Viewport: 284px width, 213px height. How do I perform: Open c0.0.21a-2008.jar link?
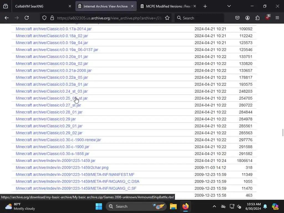pos(54,70)
